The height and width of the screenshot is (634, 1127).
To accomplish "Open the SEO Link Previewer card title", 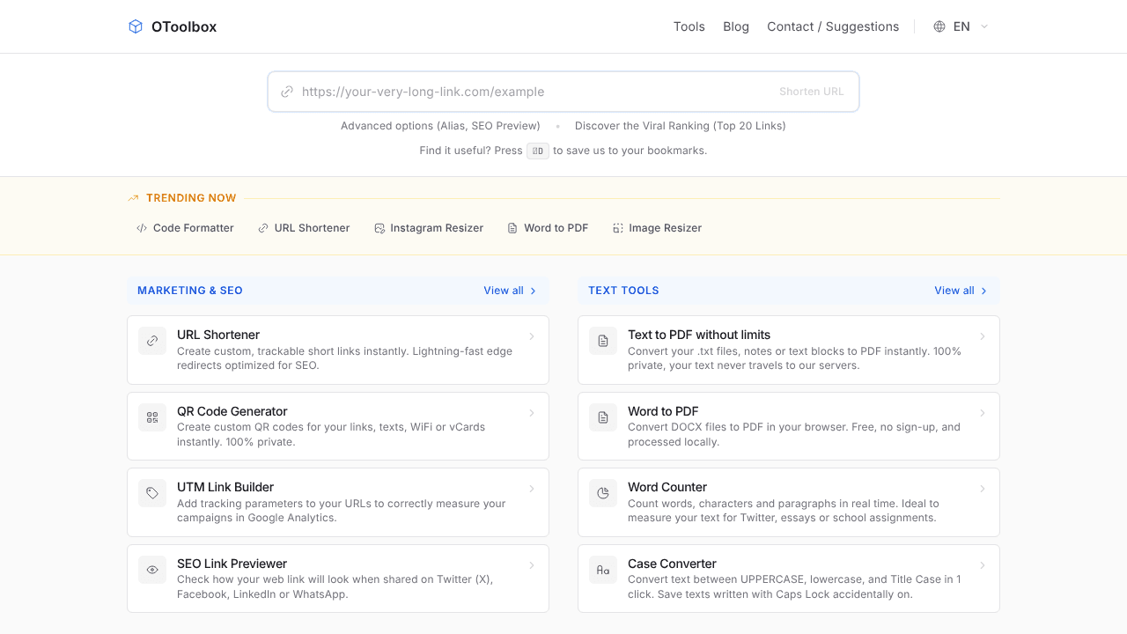I will [x=232, y=564].
